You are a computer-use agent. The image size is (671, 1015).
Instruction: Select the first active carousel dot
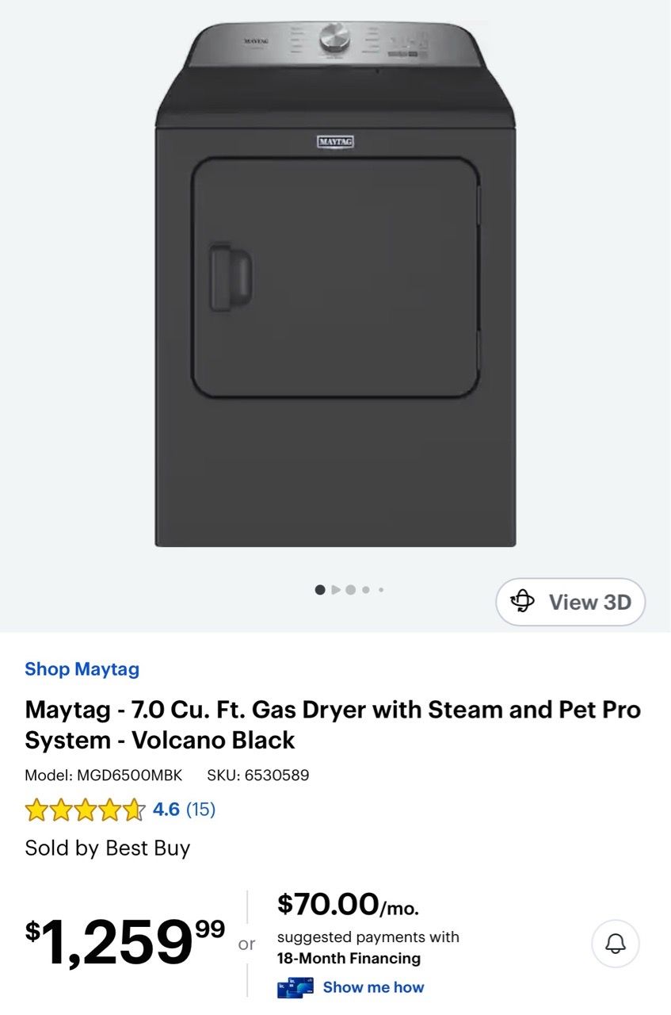(320, 590)
